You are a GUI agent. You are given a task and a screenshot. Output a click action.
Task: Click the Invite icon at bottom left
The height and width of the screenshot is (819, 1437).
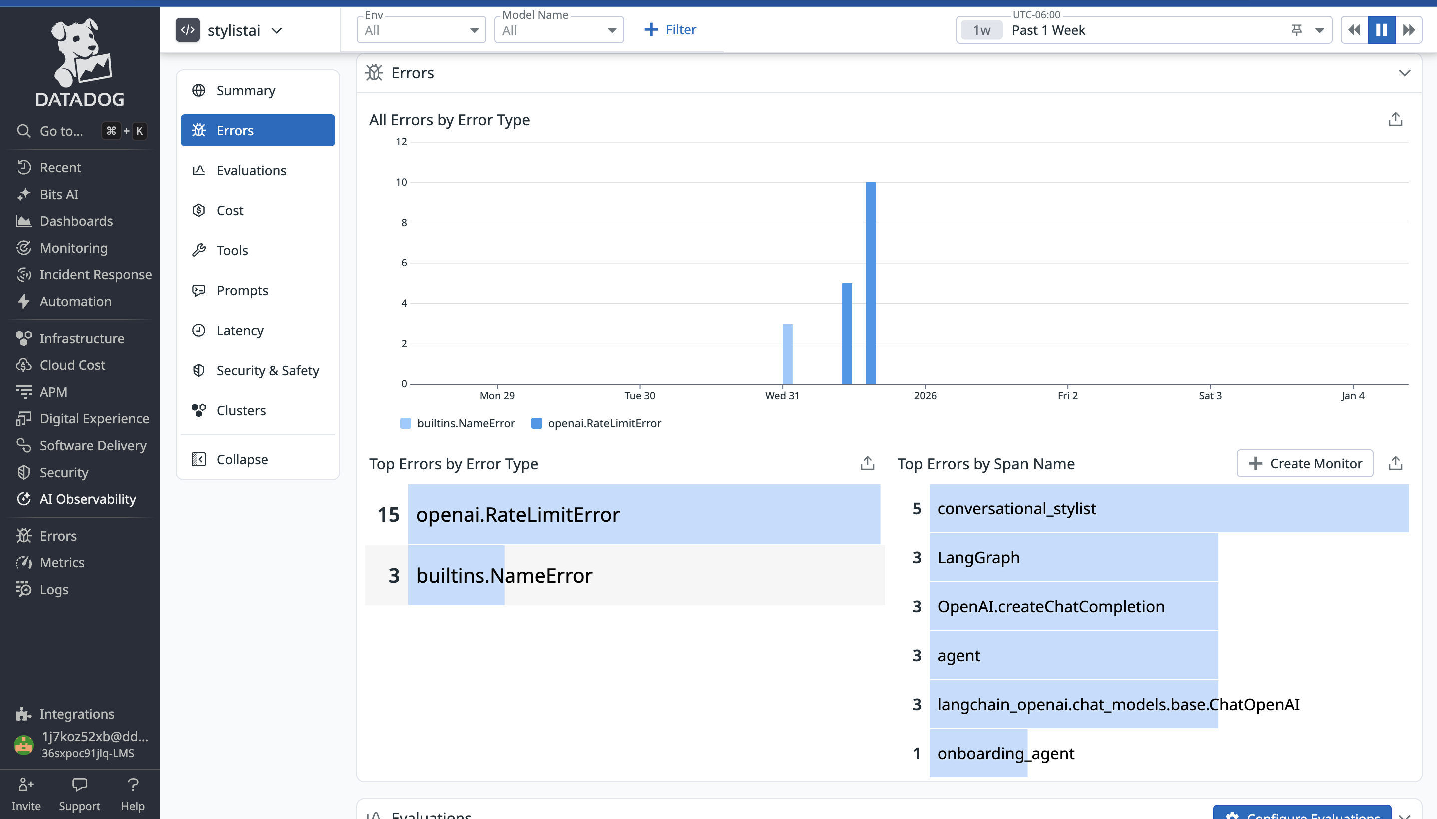click(x=26, y=784)
